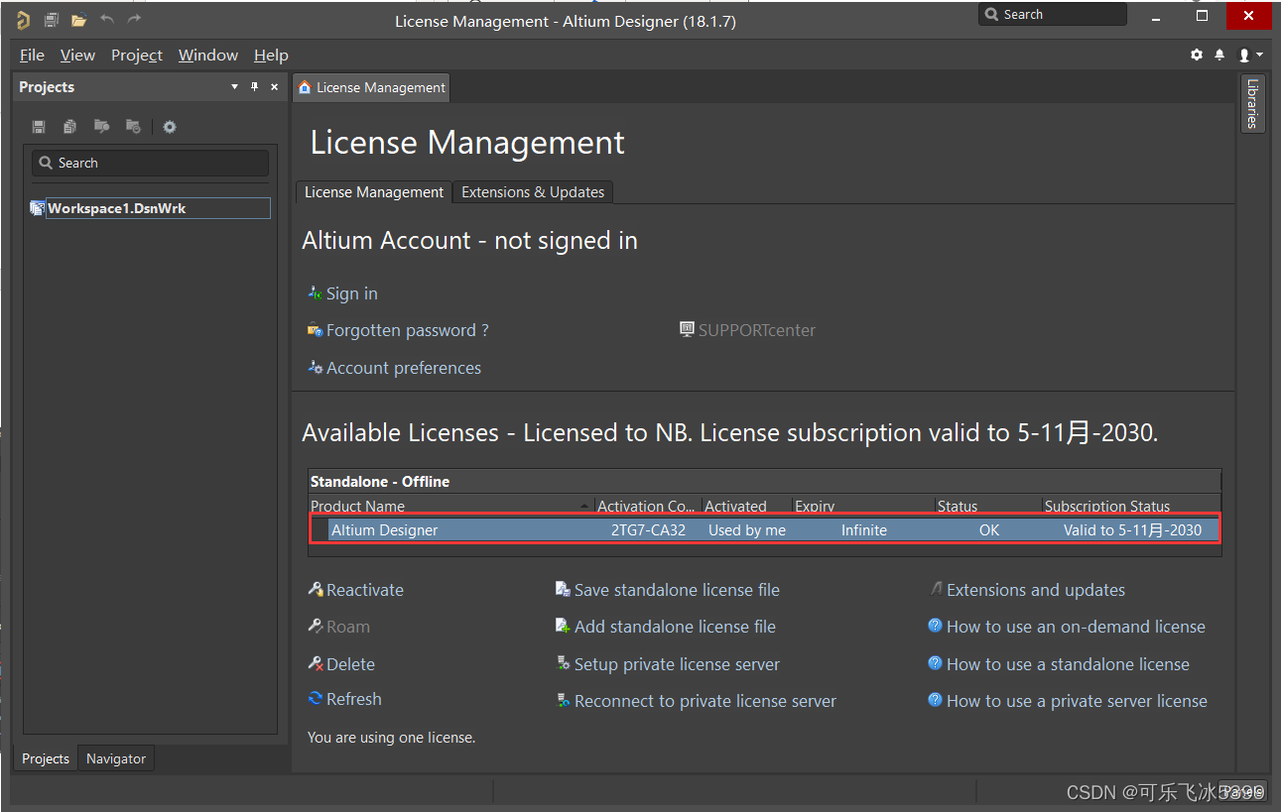Open the Project menu
This screenshot has height=812, width=1281.
[x=136, y=56]
